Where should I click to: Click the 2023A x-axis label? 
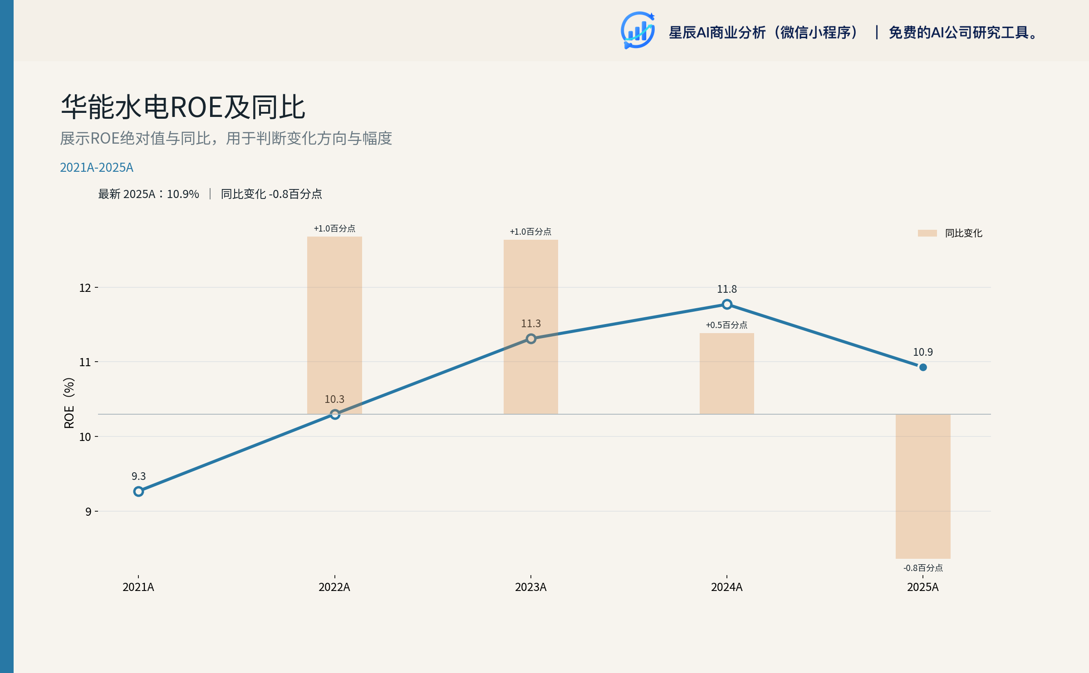pos(531,587)
